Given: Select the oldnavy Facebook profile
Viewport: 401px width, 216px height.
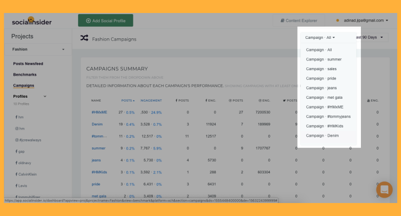Looking at the screenshot, I should pyautogui.click(x=23, y=163).
